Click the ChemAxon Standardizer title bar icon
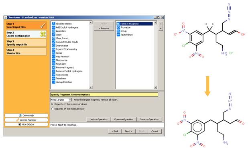This screenshot has width=248, height=150. tap(6, 17)
